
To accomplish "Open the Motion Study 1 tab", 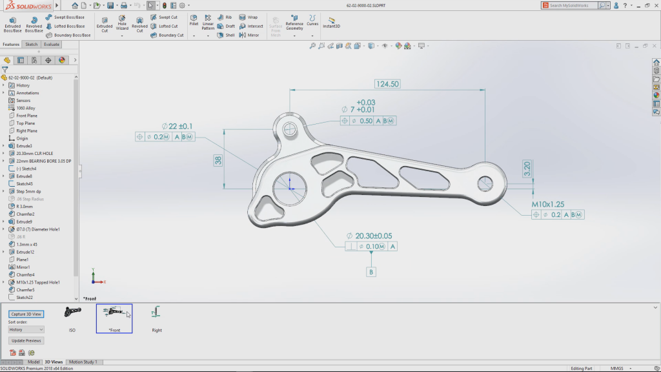I will [x=83, y=362].
